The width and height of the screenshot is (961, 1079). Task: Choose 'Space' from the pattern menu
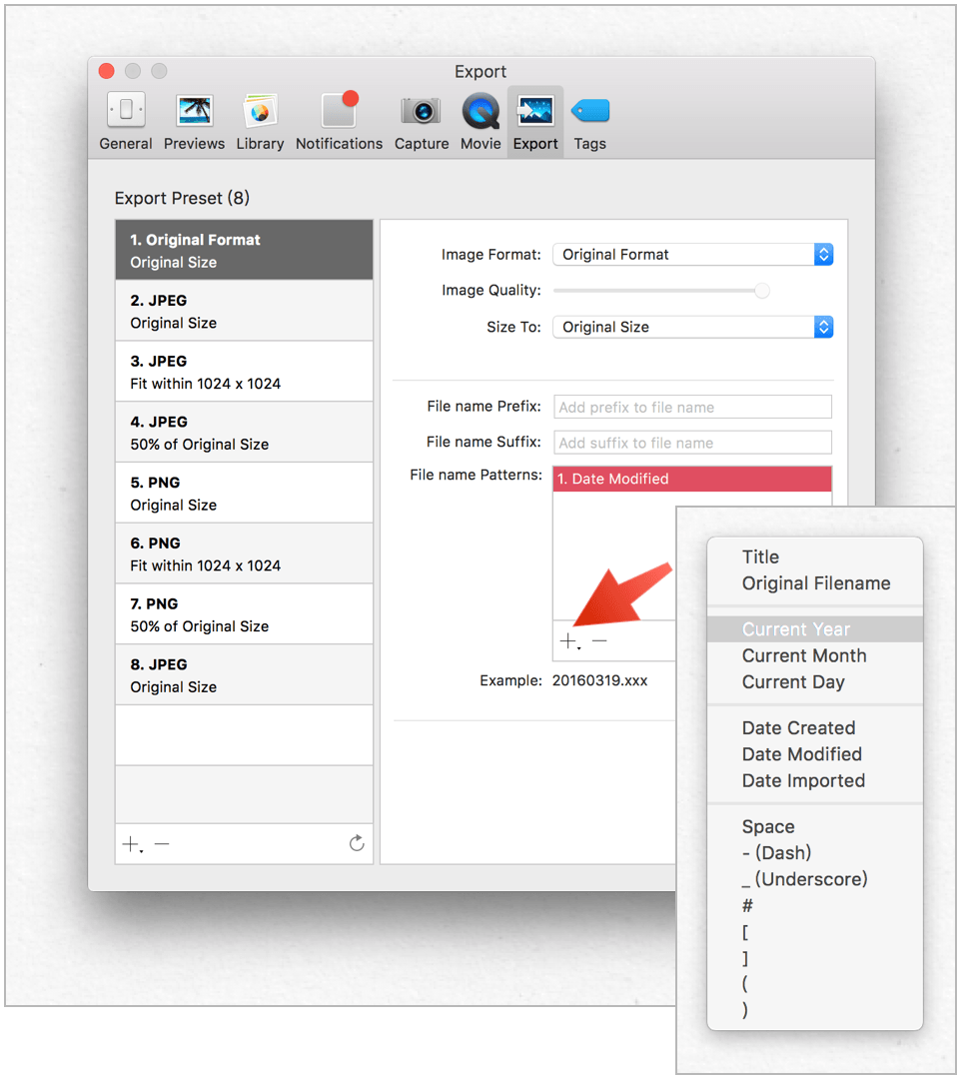coord(815,826)
